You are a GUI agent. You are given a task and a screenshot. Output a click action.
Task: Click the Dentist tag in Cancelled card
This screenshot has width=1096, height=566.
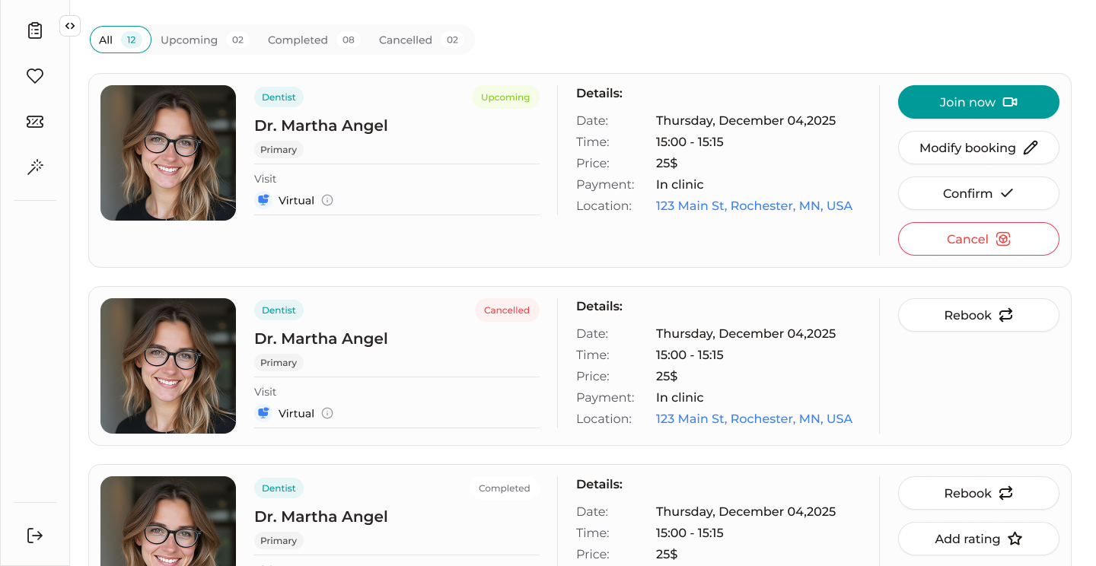click(x=279, y=310)
